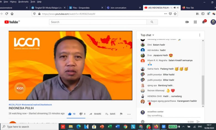This screenshot has height=130, width=216.
Task: Mute the INDONESIA PULIH tab audio
Action: click(175, 8)
